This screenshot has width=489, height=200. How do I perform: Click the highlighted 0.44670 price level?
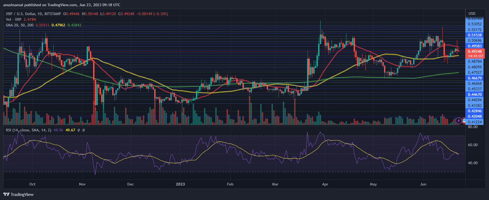point(474,94)
